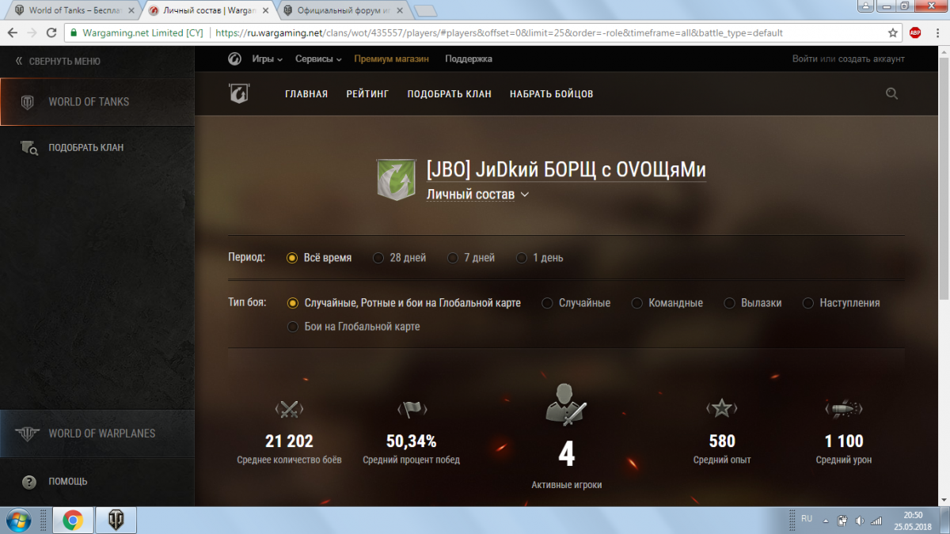Click Chrome back arrow button
Screen dimensions: 950x534
tap(12, 33)
